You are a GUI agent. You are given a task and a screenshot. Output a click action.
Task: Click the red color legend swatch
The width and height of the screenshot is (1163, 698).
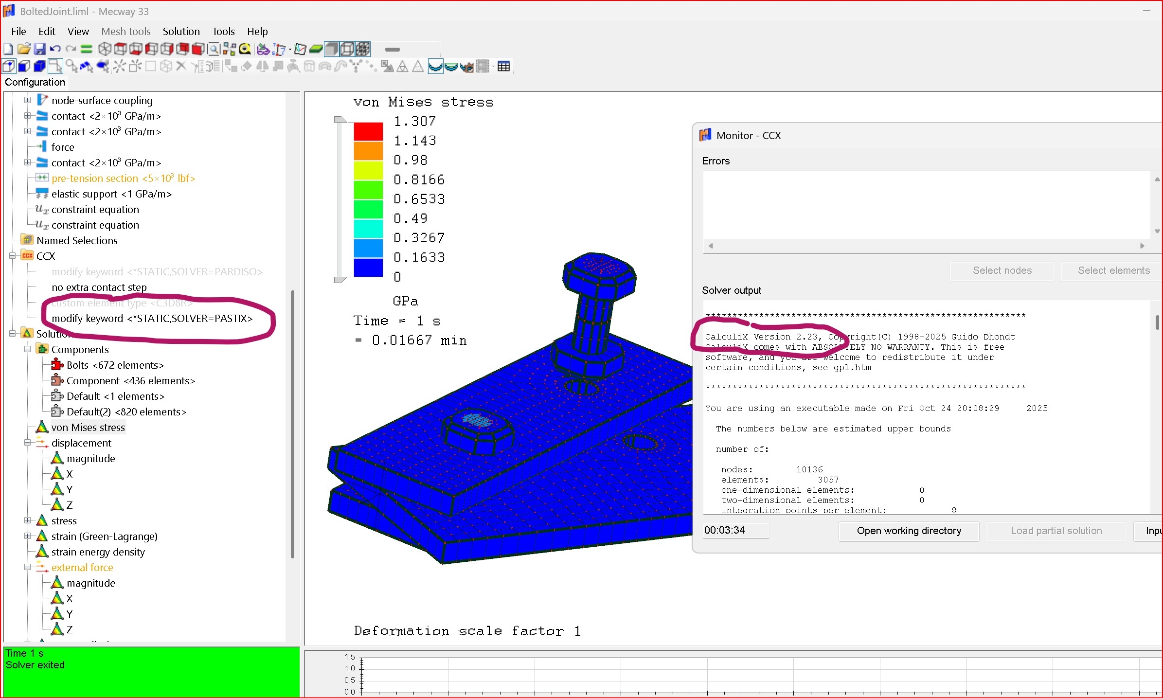click(x=368, y=132)
